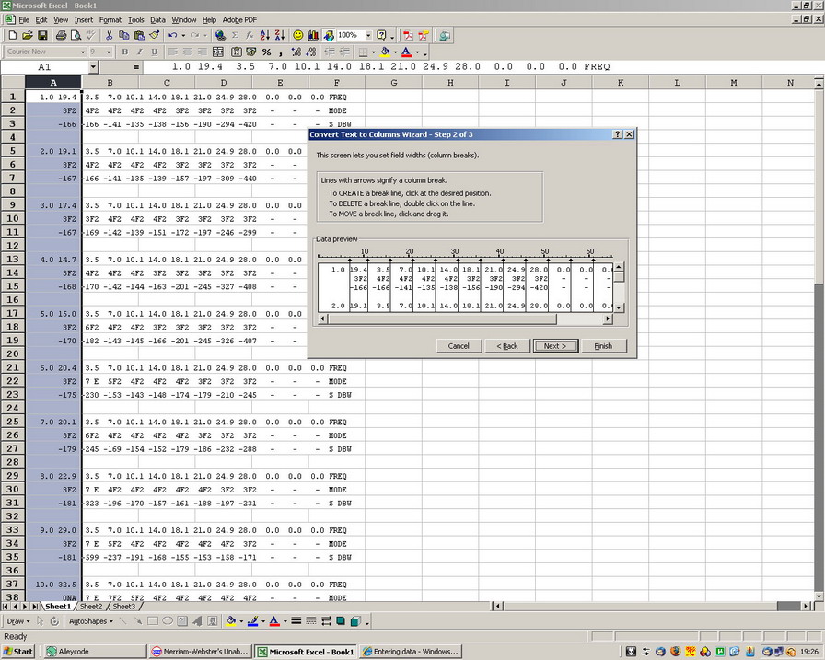
Task: Click the Insert Hyperlink globe icon
Action: pos(220,35)
